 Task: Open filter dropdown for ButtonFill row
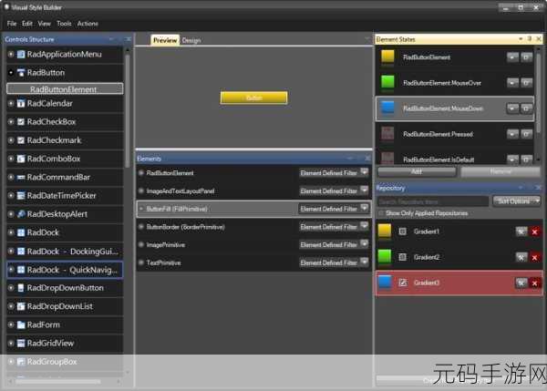pos(364,208)
